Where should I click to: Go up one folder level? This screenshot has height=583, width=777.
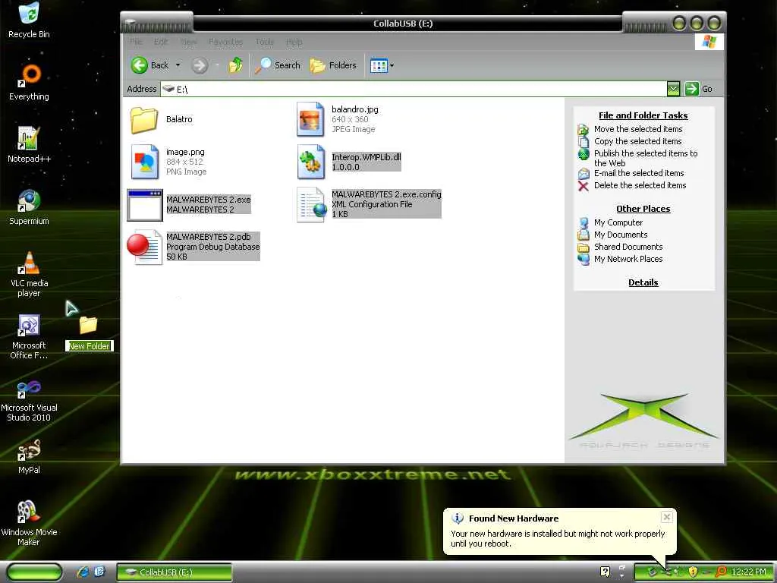pyautogui.click(x=236, y=65)
